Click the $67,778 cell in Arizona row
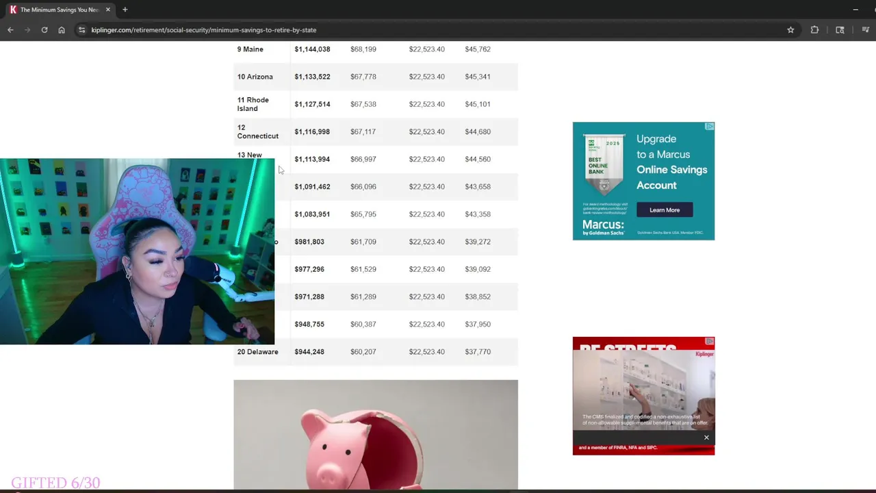The image size is (876, 493). (x=363, y=77)
